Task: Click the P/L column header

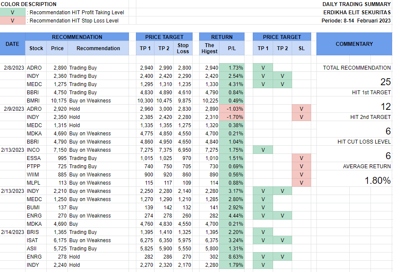Action: click(x=232, y=48)
